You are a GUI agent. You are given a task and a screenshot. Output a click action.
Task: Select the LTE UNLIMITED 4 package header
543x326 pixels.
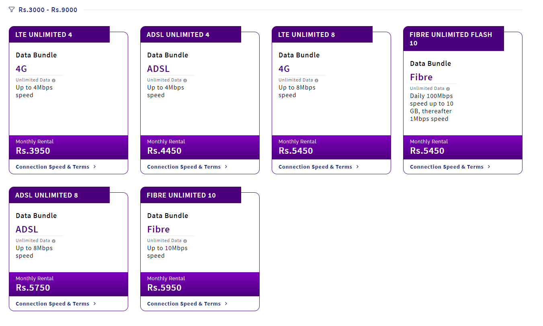coord(59,35)
